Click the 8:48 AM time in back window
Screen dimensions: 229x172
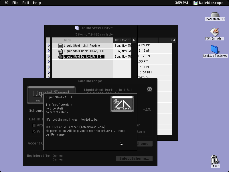click(145, 51)
